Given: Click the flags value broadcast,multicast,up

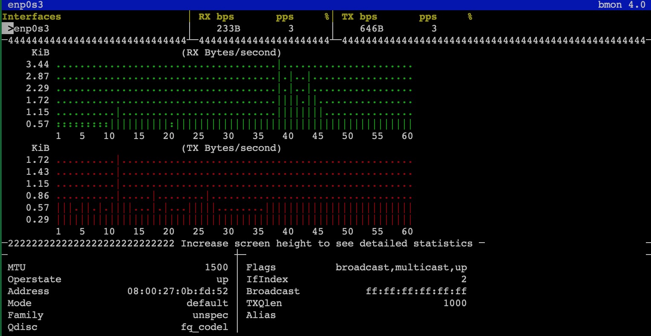Looking at the screenshot, I should click(401, 267).
